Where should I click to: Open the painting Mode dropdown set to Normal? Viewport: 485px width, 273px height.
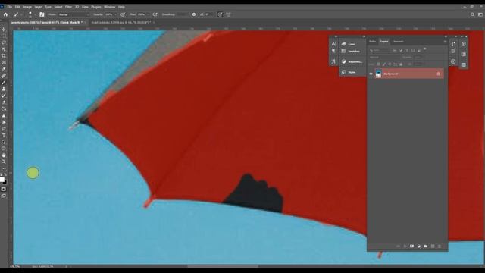coord(74,14)
